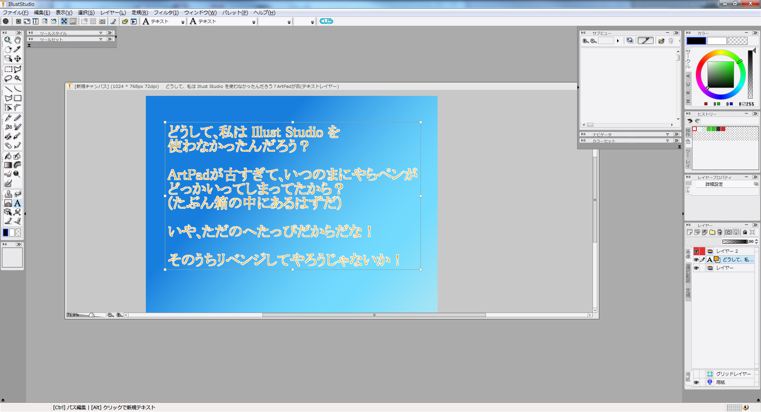The height and width of the screenshot is (412, 761).
Task: Switch to the 選択範囲 tab in Layer panel
Action: point(688,273)
